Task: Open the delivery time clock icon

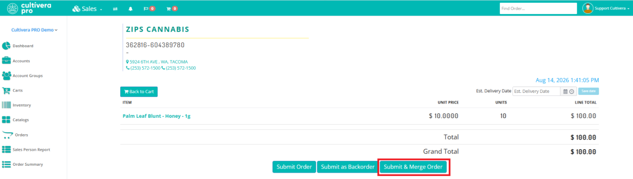Action: coord(572,92)
